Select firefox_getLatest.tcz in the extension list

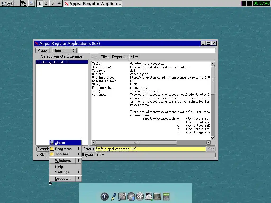point(62,62)
